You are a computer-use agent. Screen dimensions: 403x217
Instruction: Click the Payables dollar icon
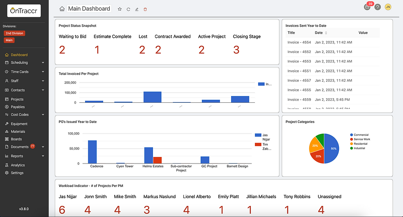pos(7,107)
